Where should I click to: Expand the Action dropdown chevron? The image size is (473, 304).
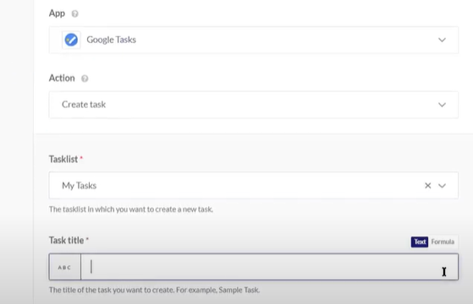(442, 105)
